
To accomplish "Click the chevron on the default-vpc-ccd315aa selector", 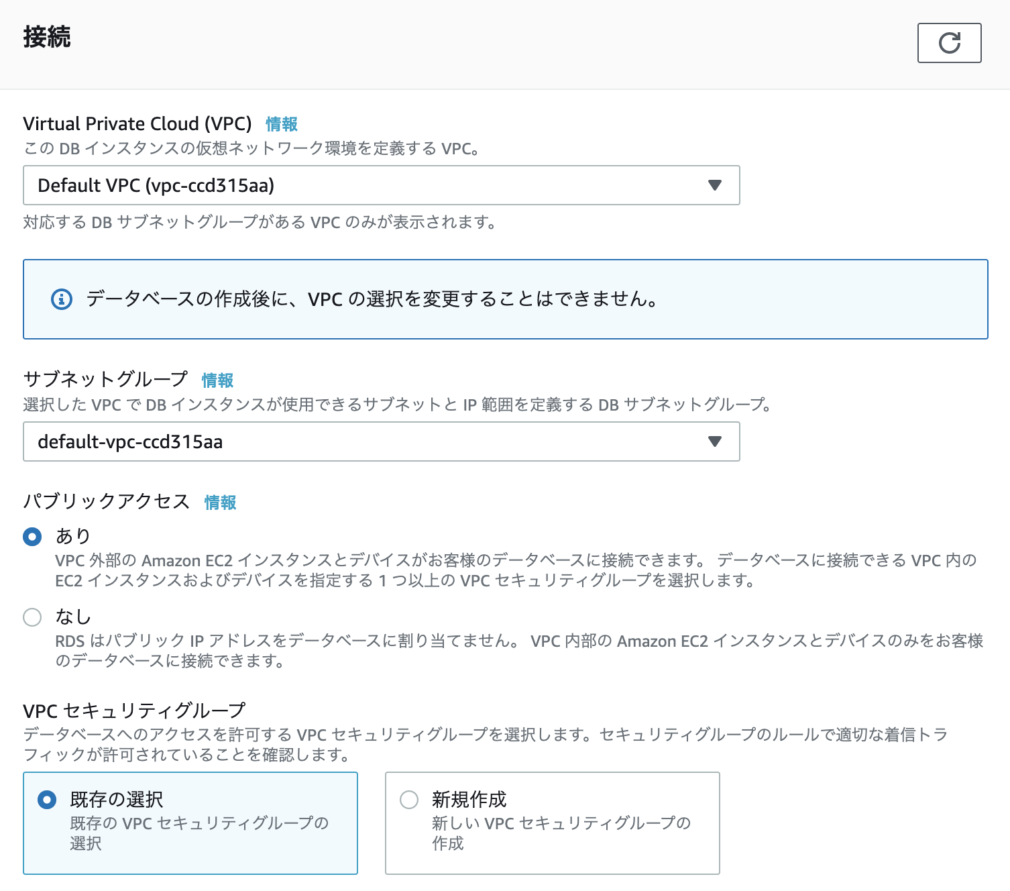I will [714, 441].
